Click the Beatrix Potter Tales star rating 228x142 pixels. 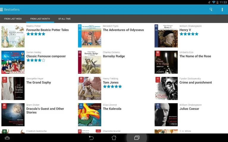pyautogui.click(x=36, y=34)
